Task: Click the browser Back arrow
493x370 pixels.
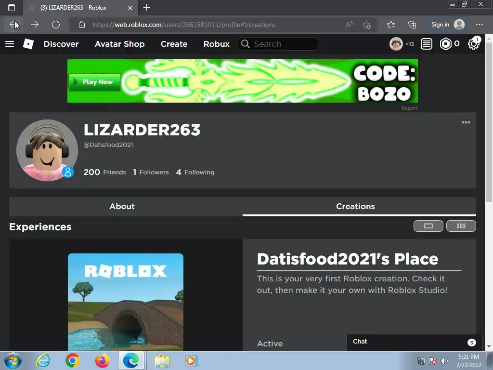Action: pos(13,25)
